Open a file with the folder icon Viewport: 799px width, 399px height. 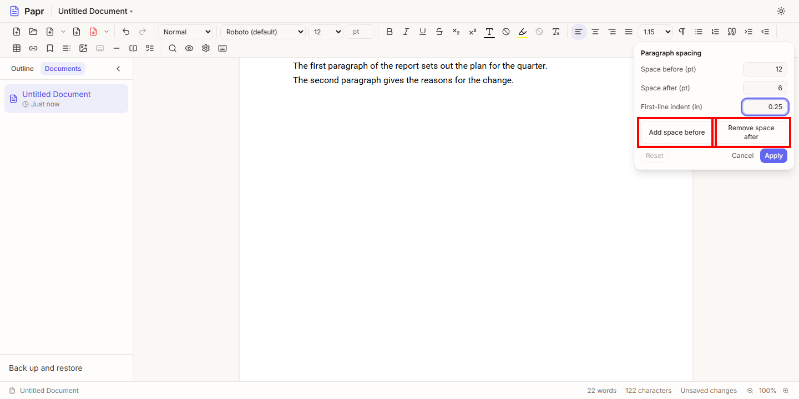pyautogui.click(x=33, y=32)
